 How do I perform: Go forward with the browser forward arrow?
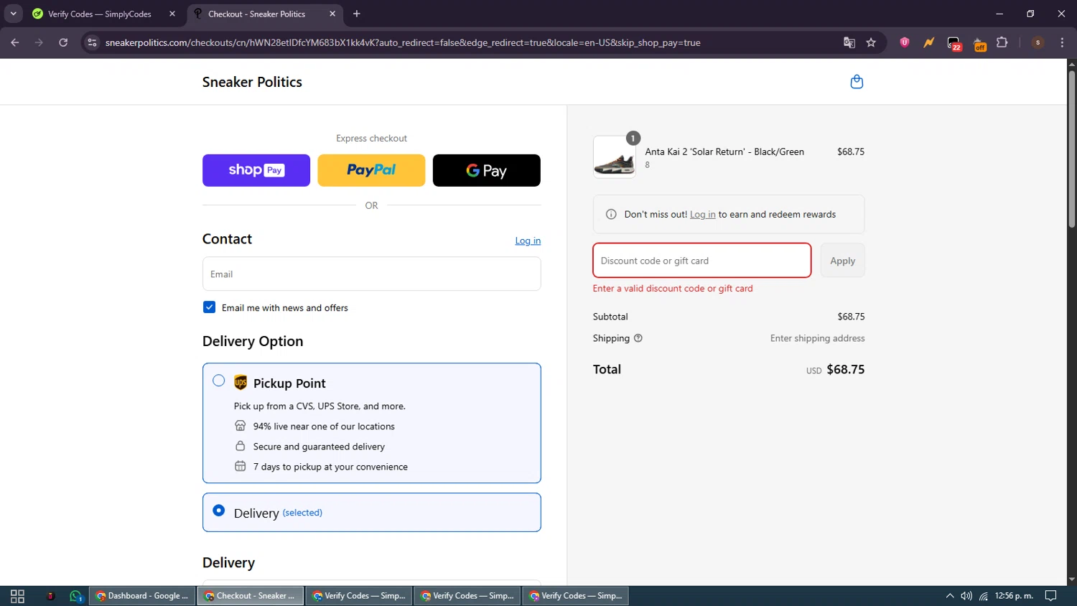[x=39, y=42]
